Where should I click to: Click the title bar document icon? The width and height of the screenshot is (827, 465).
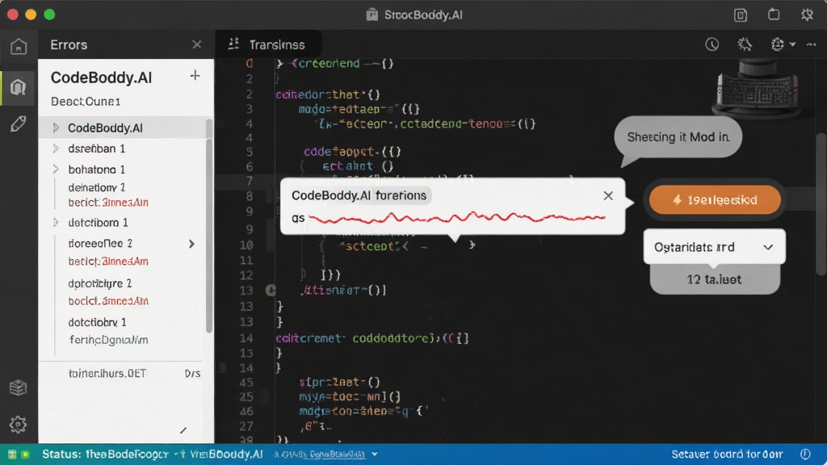coord(741,15)
